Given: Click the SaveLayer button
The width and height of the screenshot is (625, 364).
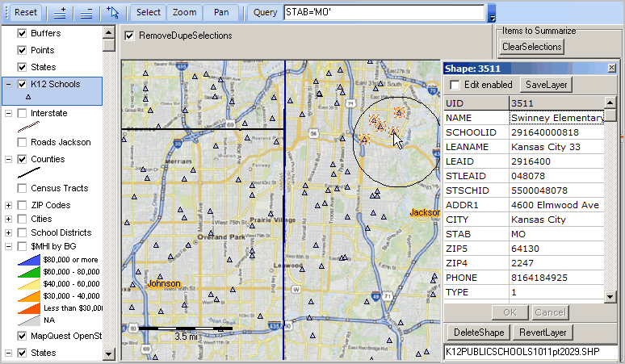Looking at the screenshot, I should coord(546,85).
